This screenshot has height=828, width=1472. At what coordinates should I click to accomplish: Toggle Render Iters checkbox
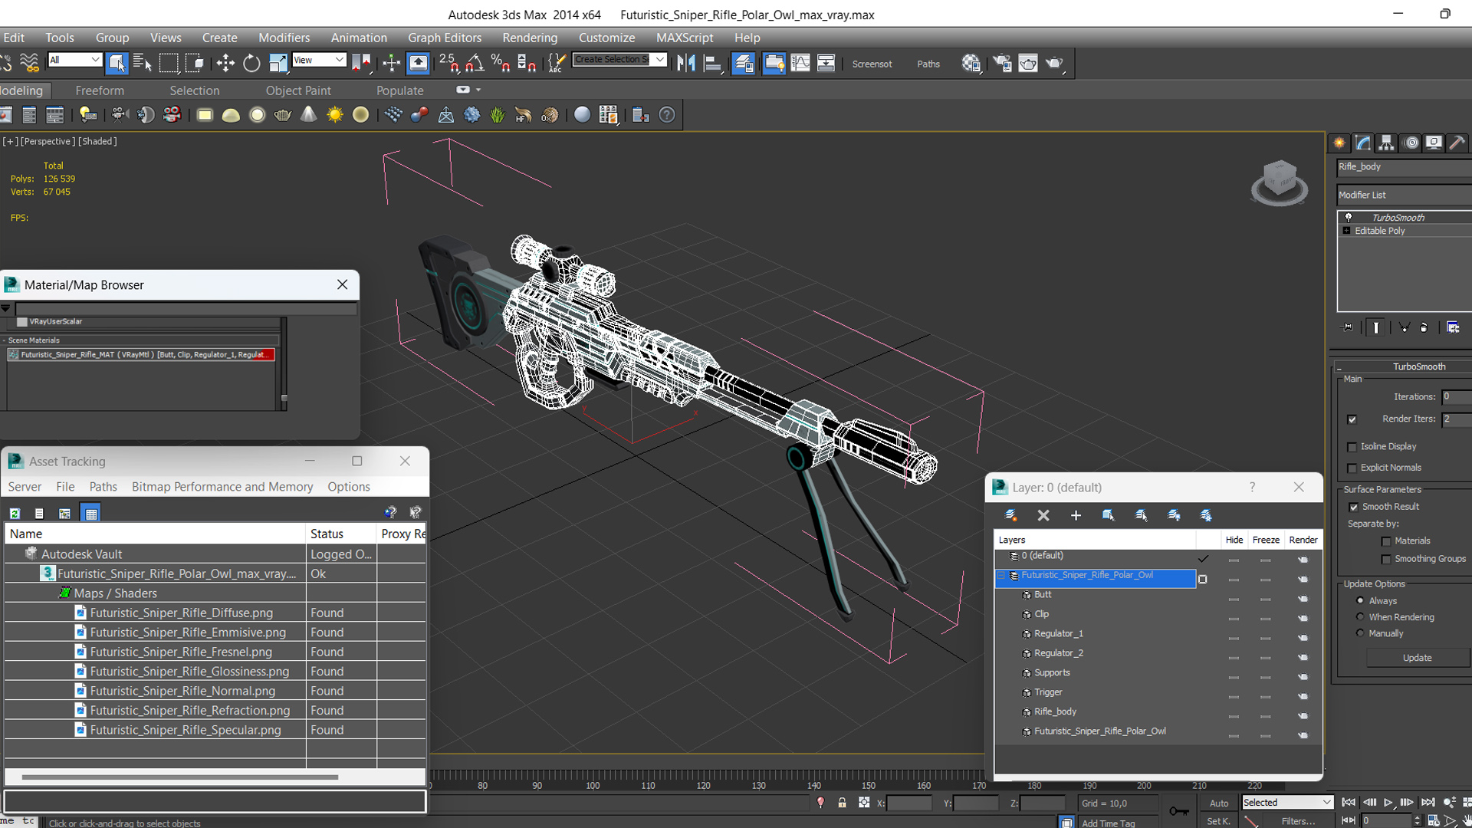[1352, 419]
